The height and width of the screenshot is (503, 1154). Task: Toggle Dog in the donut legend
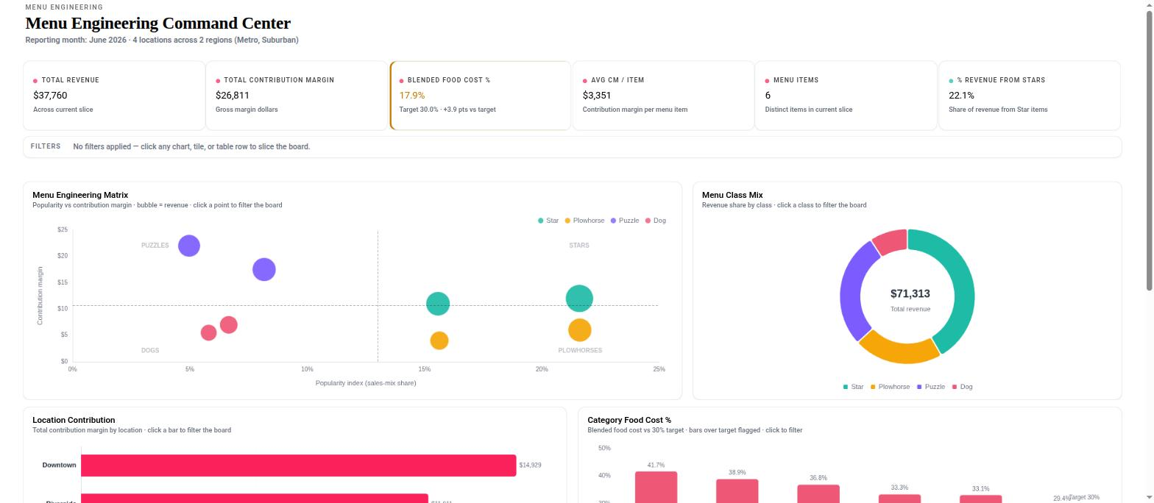tap(962, 387)
